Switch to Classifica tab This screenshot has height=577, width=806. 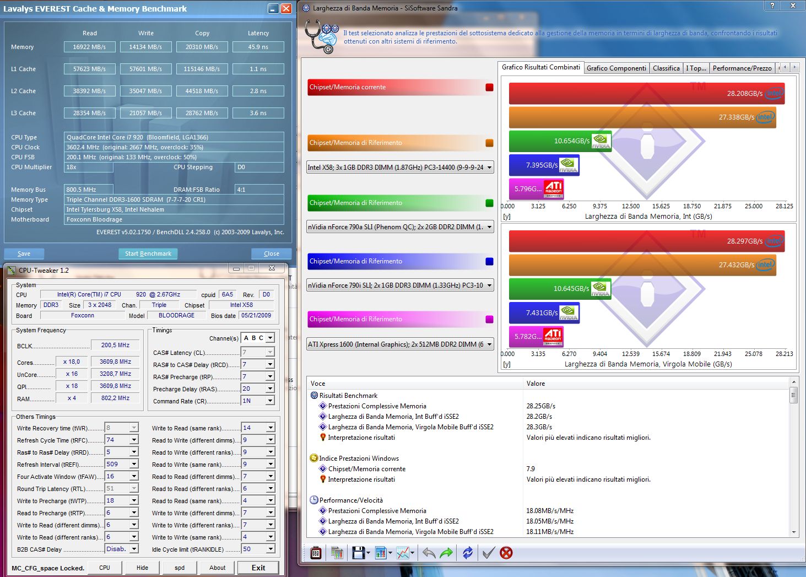coord(666,68)
